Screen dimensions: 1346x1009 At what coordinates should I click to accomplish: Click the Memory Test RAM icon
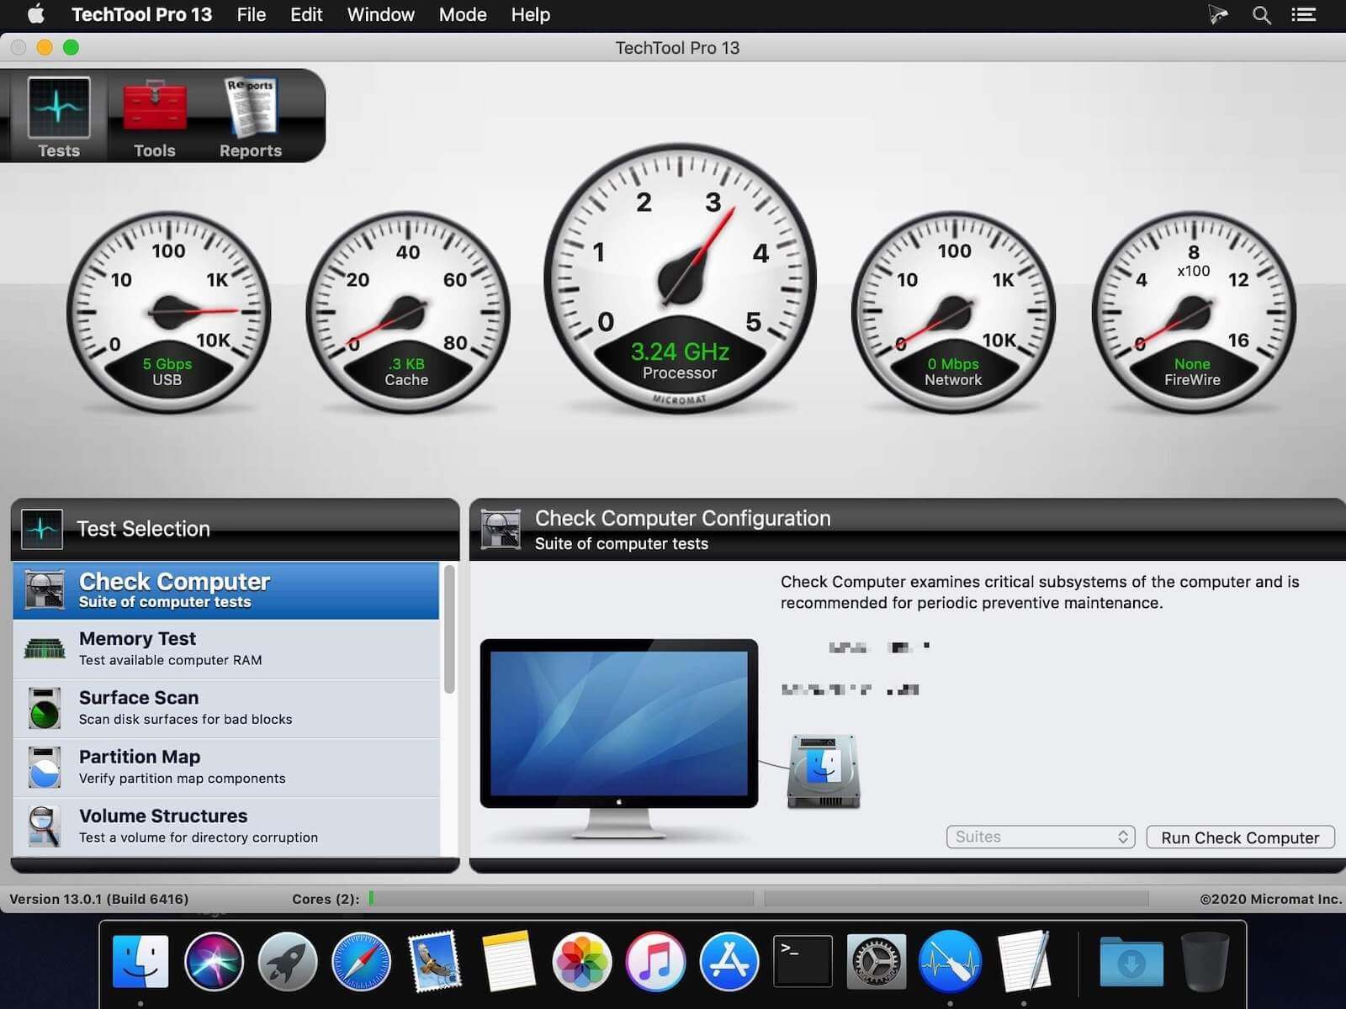tap(45, 648)
